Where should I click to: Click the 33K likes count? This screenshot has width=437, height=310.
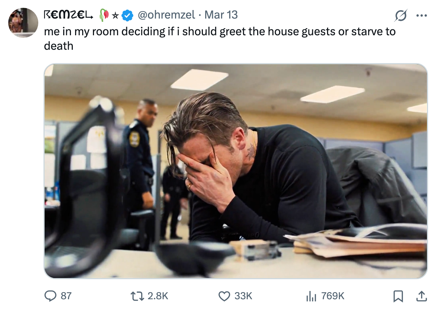click(243, 296)
